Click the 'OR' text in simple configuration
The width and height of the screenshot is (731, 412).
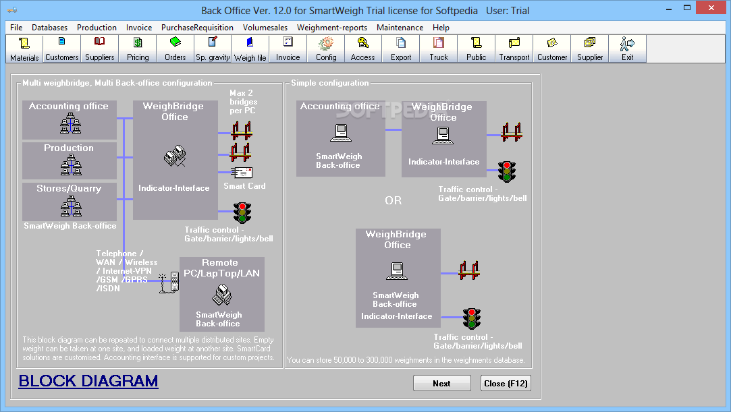click(393, 201)
